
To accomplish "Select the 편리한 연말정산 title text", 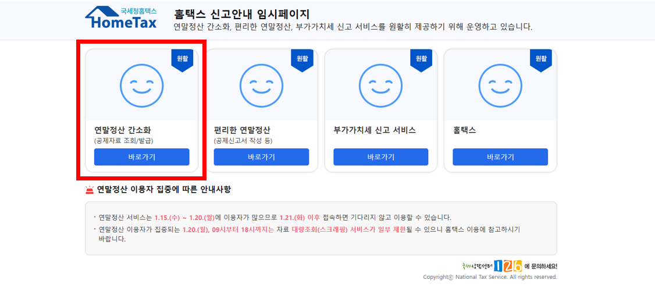I will point(242,130).
